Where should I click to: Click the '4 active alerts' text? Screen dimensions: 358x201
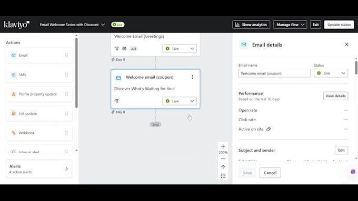(21, 172)
